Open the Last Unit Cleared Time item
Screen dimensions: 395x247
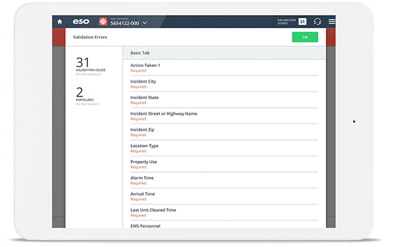pyautogui.click(x=224, y=212)
